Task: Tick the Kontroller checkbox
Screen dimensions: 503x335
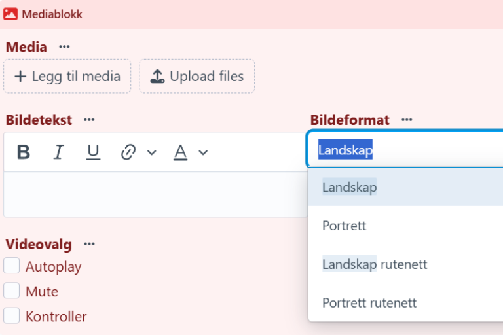Action: (x=12, y=316)
